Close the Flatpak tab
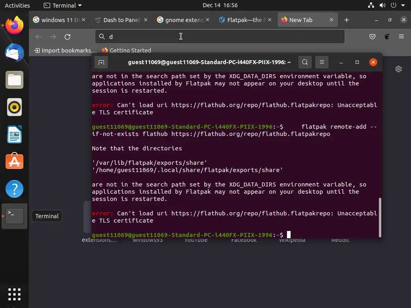This screenshot has width=411, height=308. click(270, 20)
